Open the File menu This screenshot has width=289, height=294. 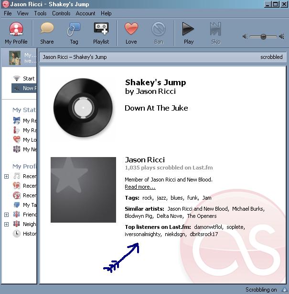8,13
